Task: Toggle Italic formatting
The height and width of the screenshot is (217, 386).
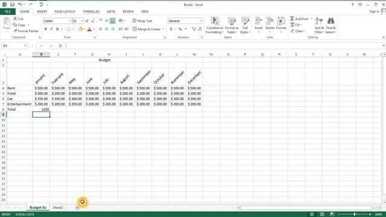Action: point(51,29)
